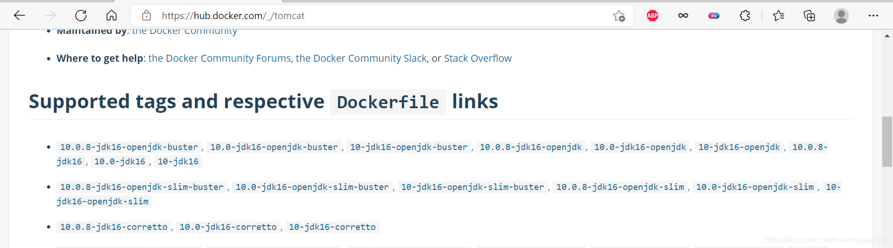Open the 10.0-jdk16-openjdk-buster tag
The image size is (893, 248).
coord(274,147)
